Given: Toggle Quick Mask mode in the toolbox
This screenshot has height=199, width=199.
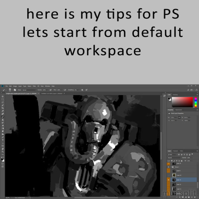Looking at the screenshot, I should point(2,163).
